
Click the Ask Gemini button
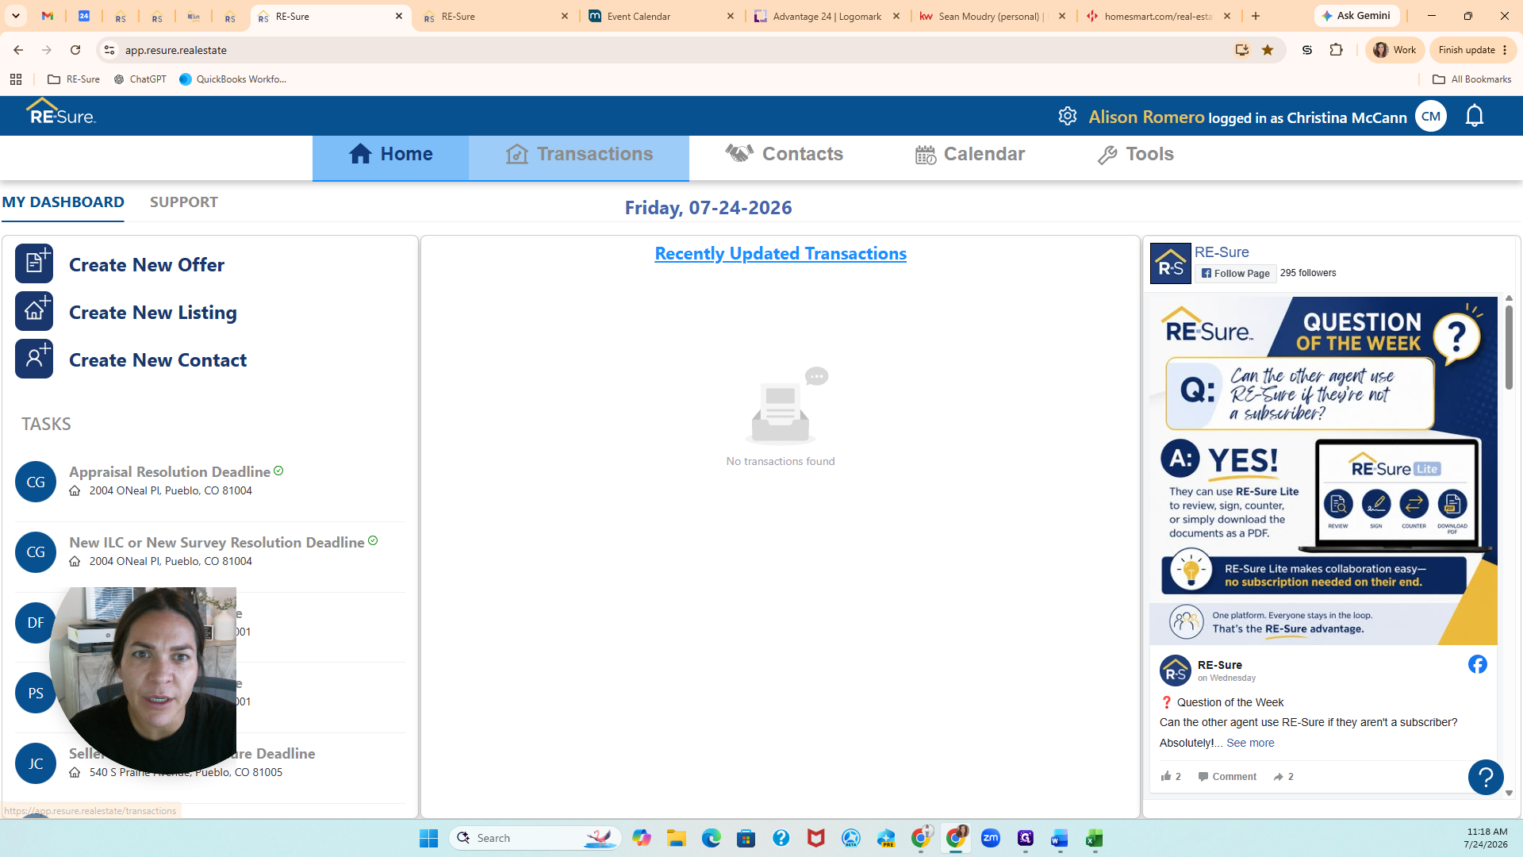point(1356,16)
